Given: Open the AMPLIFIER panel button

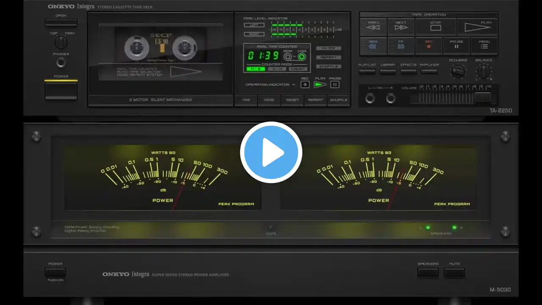Looking at the screenshot, I should click(429, 71).
